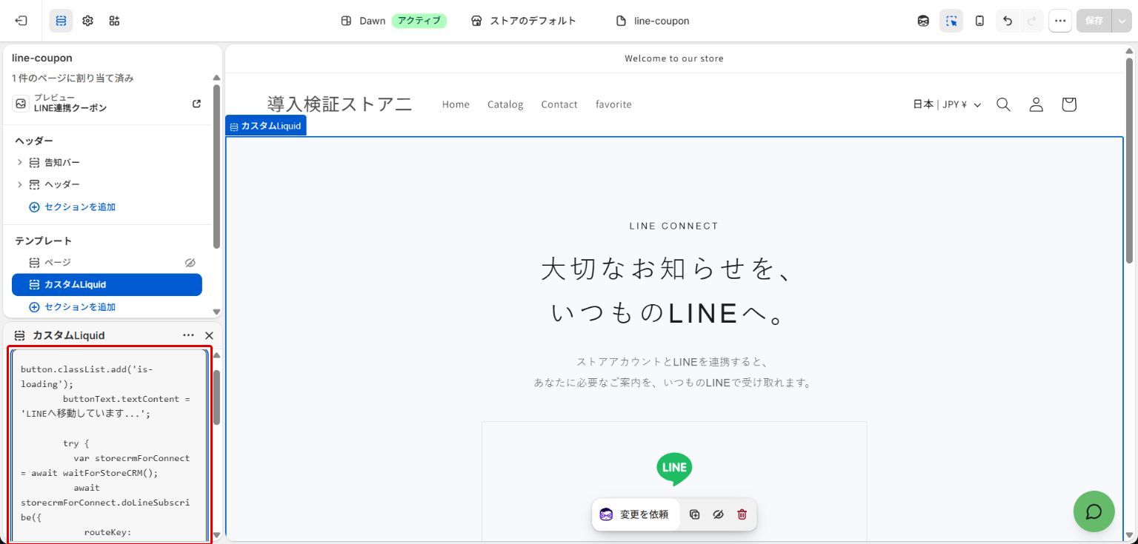Open the apps embed icon
The width and height of the screenshot is (1138, 544).
click(114, 21)
